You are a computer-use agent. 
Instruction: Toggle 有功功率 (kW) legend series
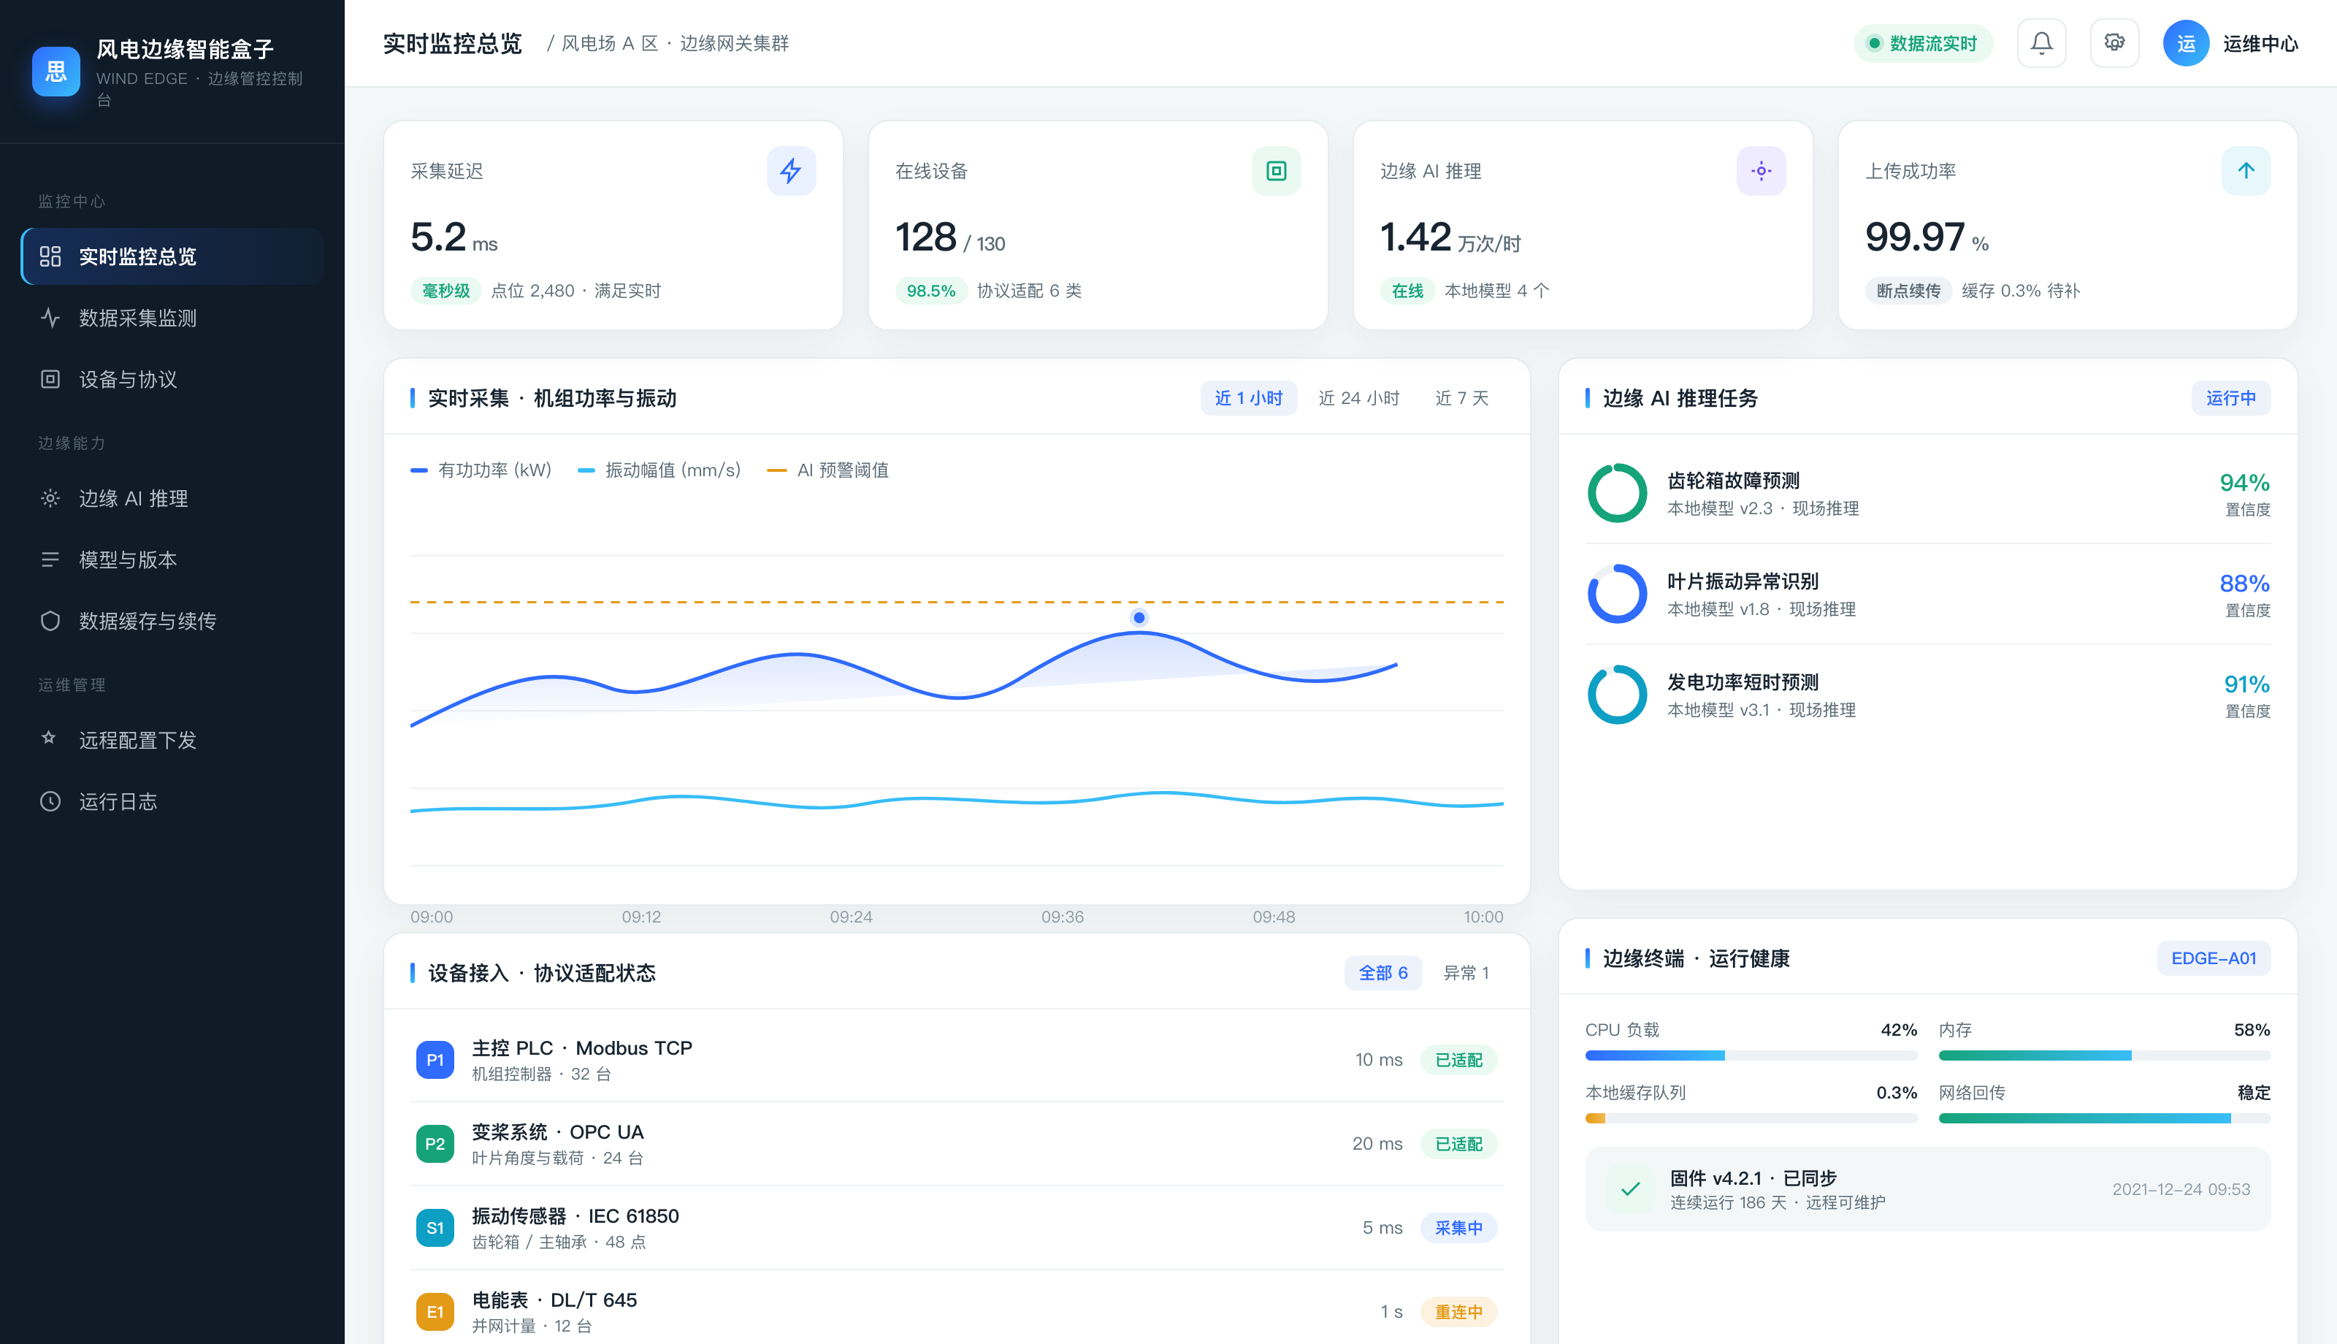click(x=481, y=470)
